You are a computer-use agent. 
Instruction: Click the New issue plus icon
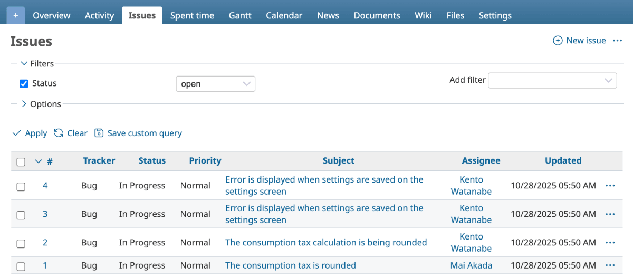tap(558, 41)
